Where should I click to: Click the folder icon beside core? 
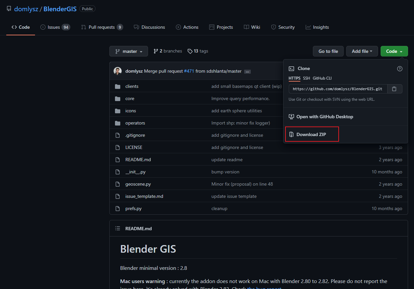[x=118, y=99]
